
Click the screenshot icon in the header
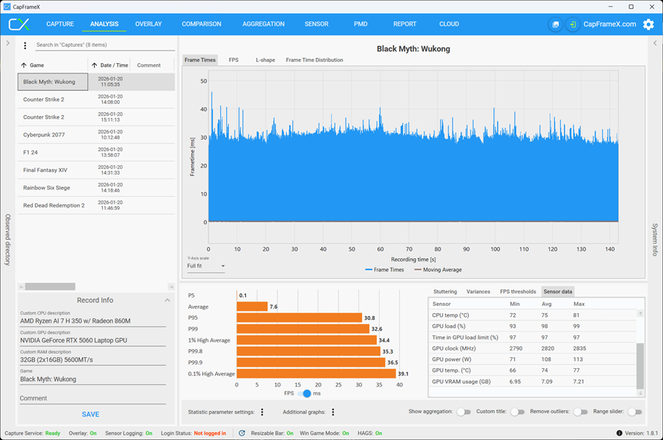555,24
